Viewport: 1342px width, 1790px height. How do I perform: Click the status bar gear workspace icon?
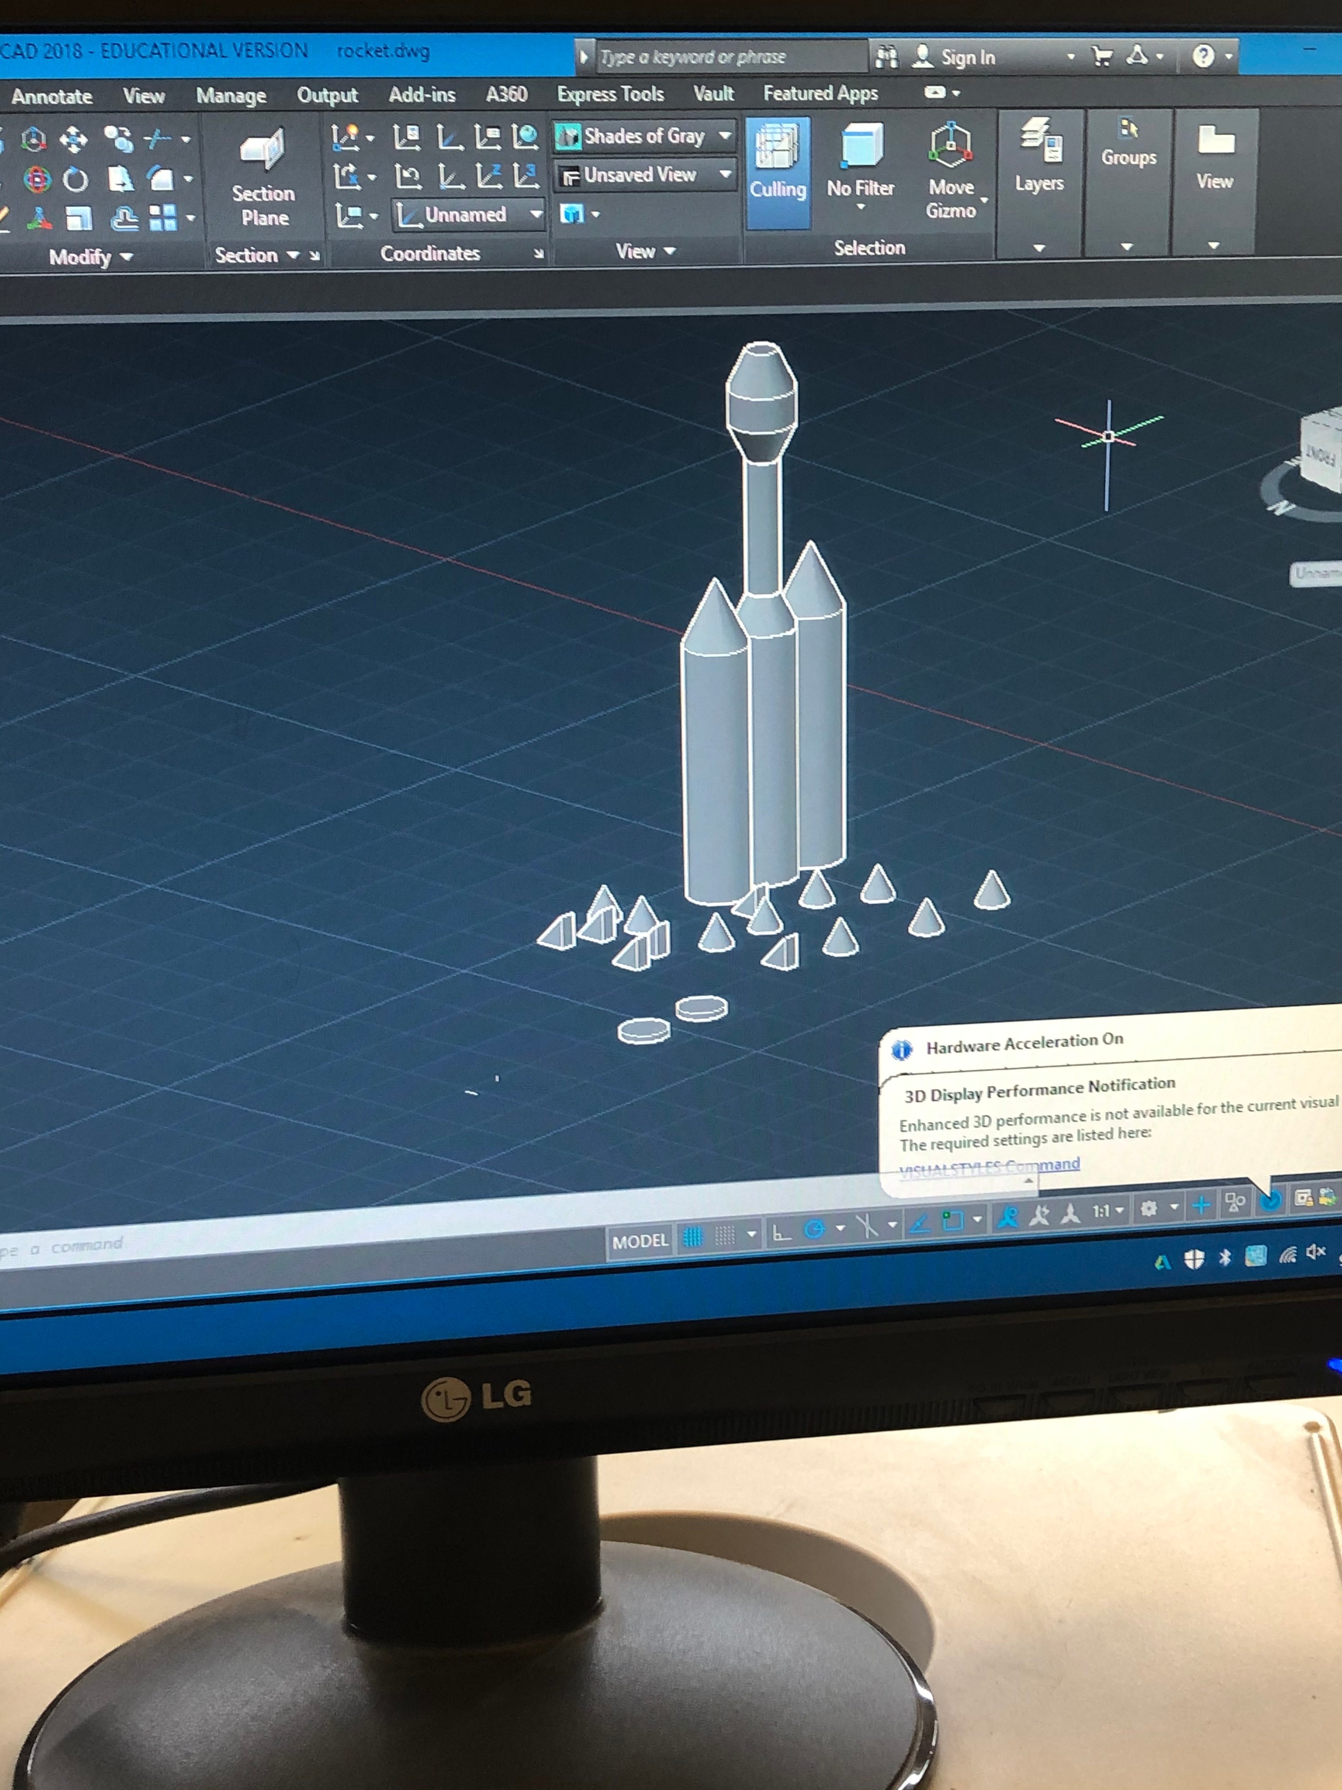click(x=1149, y=1209)
